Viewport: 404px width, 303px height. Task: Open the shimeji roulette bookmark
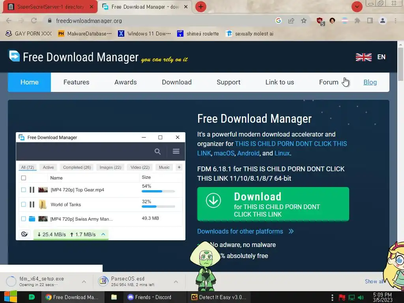click(198, 34)
